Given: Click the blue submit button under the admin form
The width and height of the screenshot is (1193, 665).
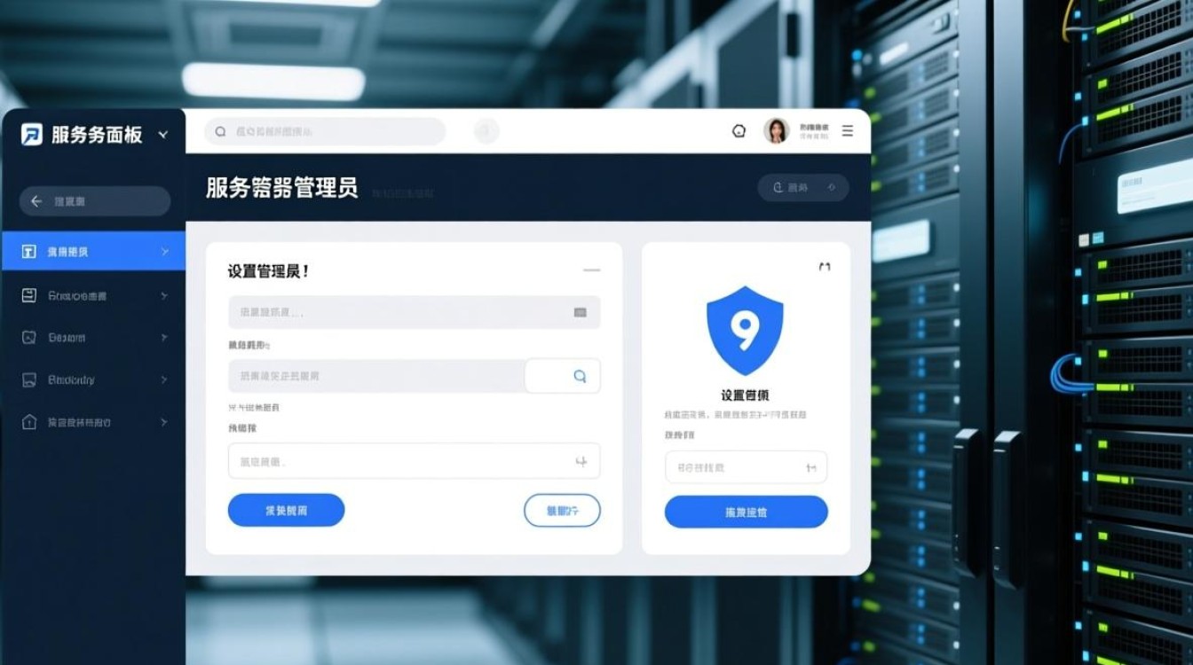Looking at the screenshot, I should (286, 510).
